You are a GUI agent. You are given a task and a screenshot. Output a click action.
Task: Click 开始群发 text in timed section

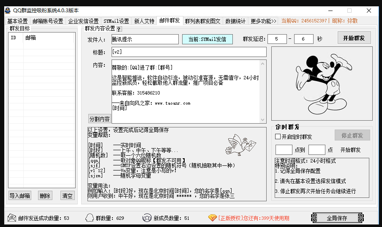(x=350, y=150)
